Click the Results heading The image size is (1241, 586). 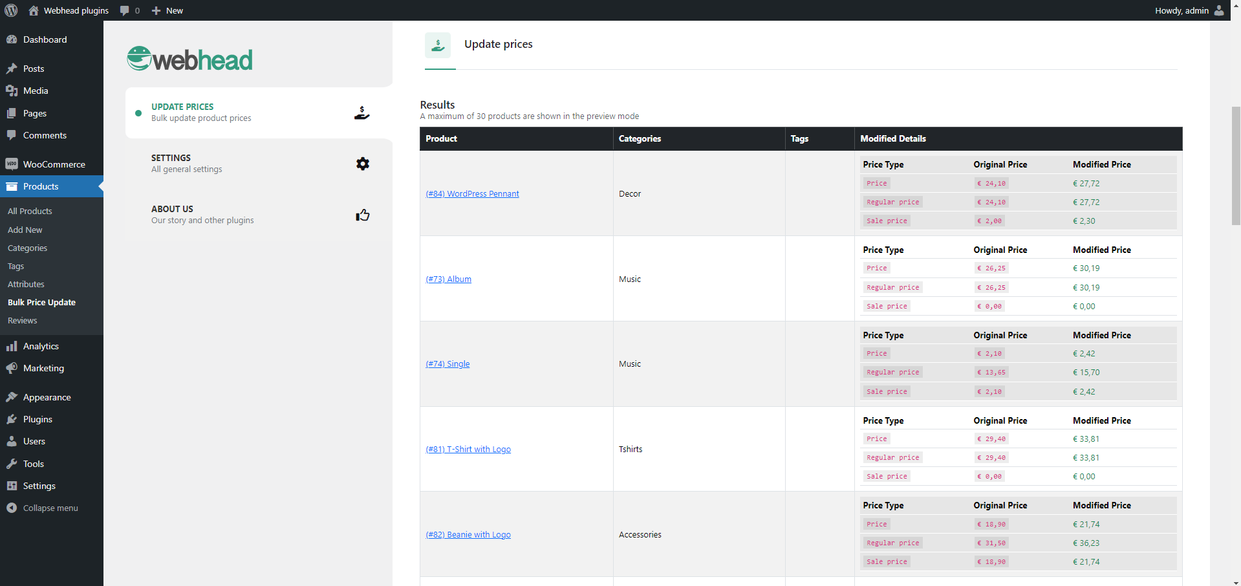pos(437,105)
